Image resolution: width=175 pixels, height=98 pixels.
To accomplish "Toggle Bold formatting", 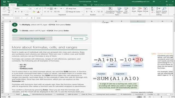I will pos(16,12).
